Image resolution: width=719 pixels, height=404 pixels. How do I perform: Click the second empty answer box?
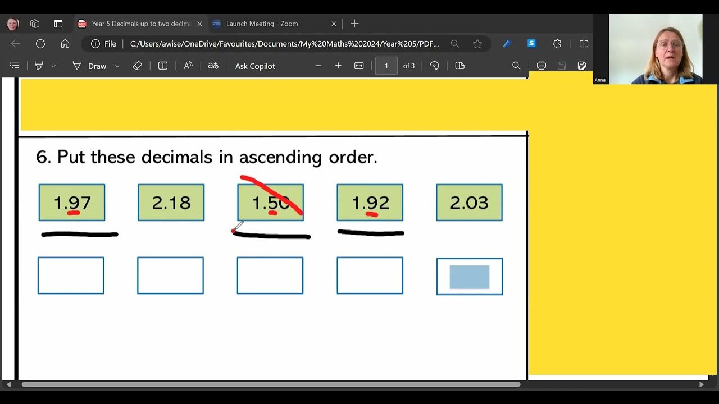click(170, 276)
